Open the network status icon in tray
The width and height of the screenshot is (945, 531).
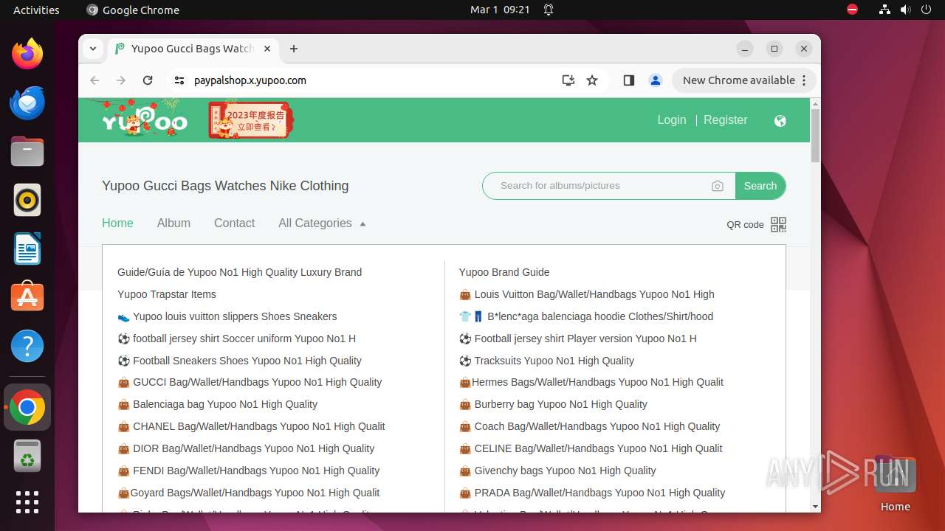tap(884, 10)
